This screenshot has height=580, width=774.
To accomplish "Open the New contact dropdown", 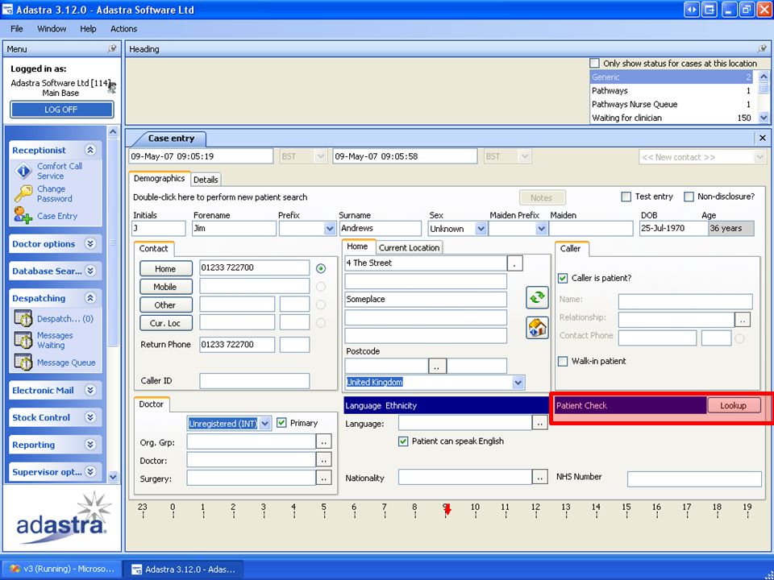I will click(759, 157).
